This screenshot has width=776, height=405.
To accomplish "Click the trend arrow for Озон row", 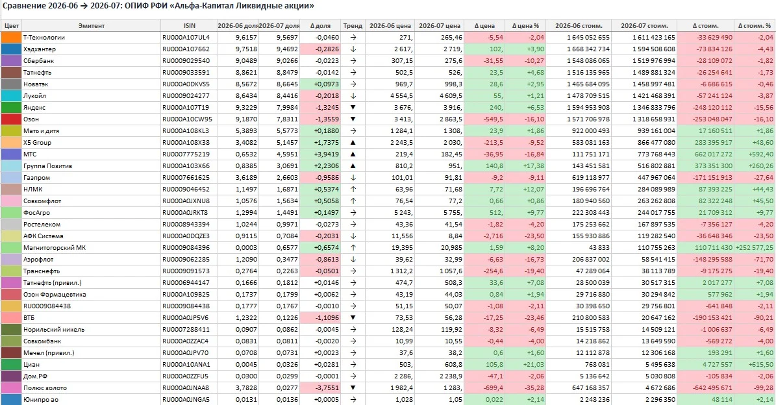I will tap(353, 119).
